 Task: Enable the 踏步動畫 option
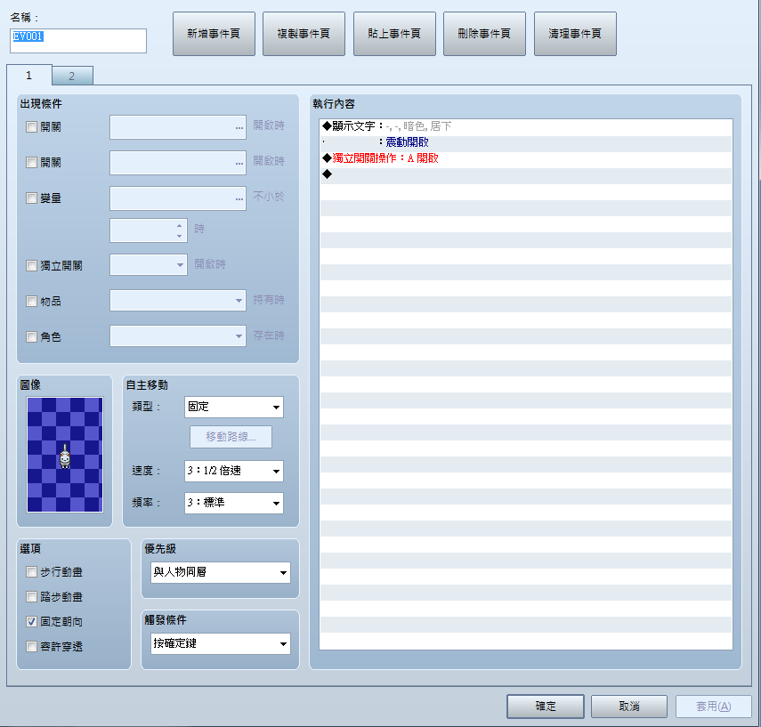31,596
